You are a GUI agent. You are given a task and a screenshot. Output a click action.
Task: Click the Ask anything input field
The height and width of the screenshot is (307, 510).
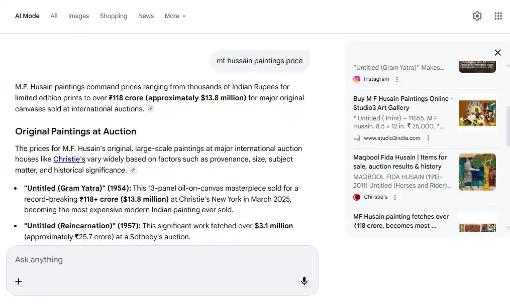click(x=161, y=260)
